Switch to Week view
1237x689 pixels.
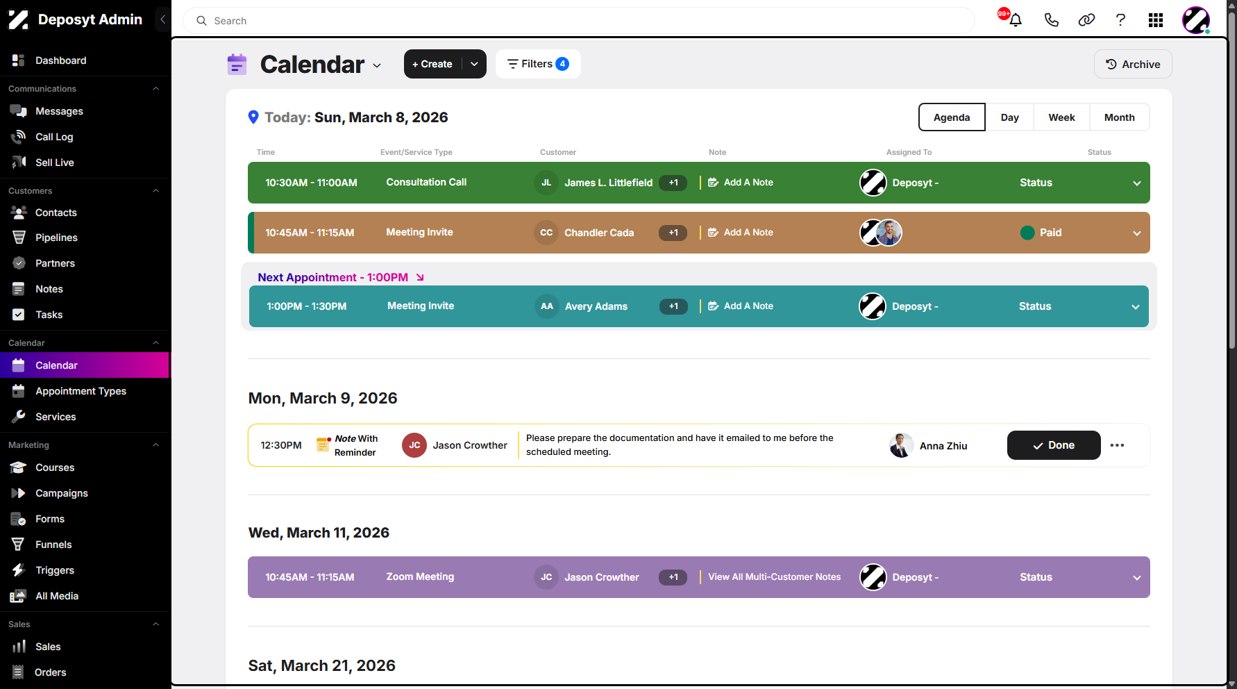tap(1061, 117)
